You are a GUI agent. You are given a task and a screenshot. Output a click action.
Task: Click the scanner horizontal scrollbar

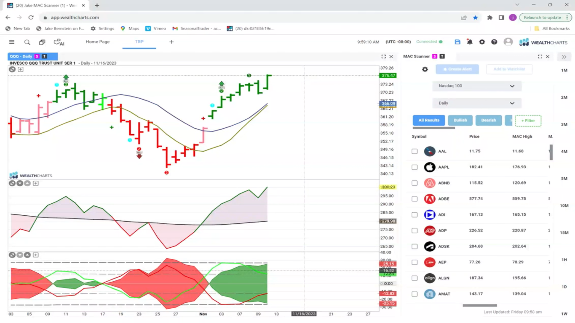click(480, 305)
